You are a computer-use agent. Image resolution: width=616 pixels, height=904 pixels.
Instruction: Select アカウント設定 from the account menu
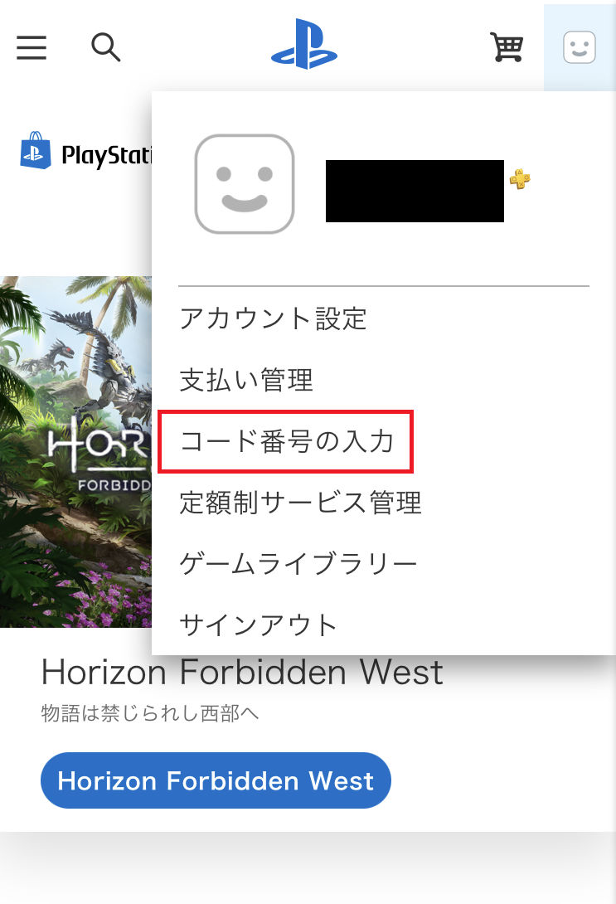(x=273, y=318)
